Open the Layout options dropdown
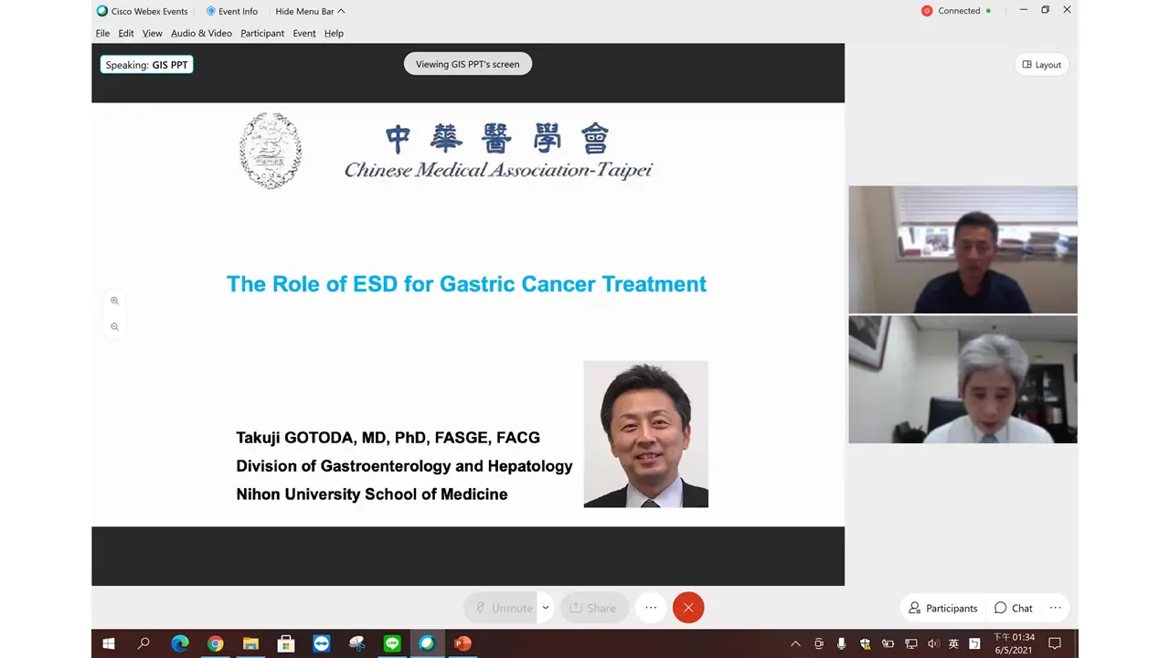Screen dimensions: 1170x658 click(1041, 65)
